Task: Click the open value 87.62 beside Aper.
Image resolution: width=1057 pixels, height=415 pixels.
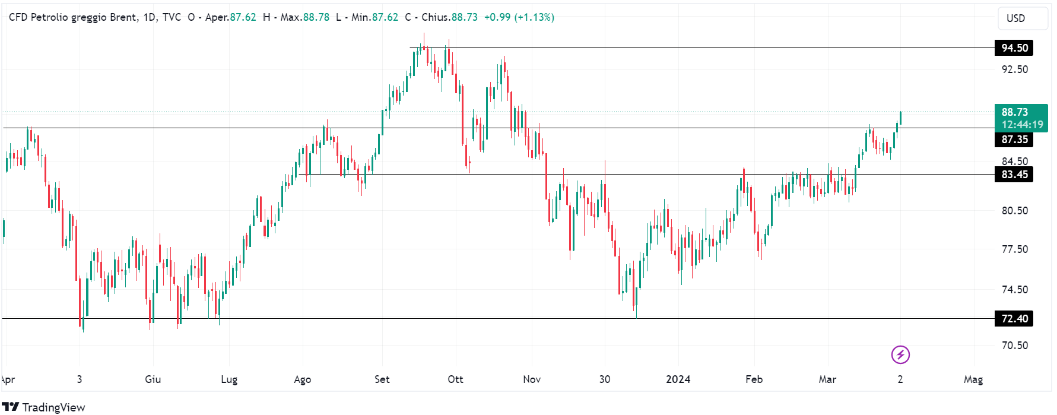Action: click(x=243, y=17)
